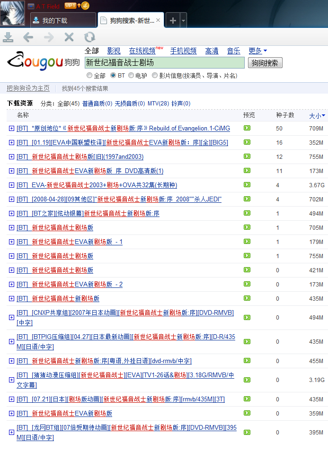This screenshot has width=328, height=451.
Task: Preview the [01.19][EVA中国联盟校译] result
Action: [247, 142]
